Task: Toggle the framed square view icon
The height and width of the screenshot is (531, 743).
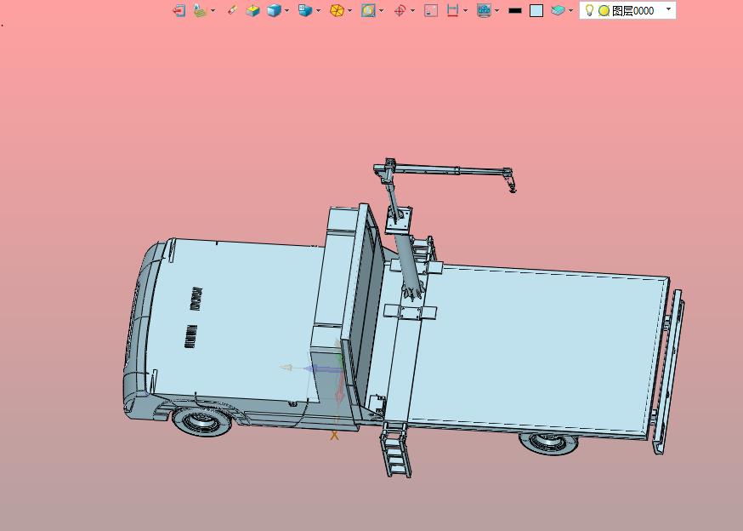Action: (368, 10)
